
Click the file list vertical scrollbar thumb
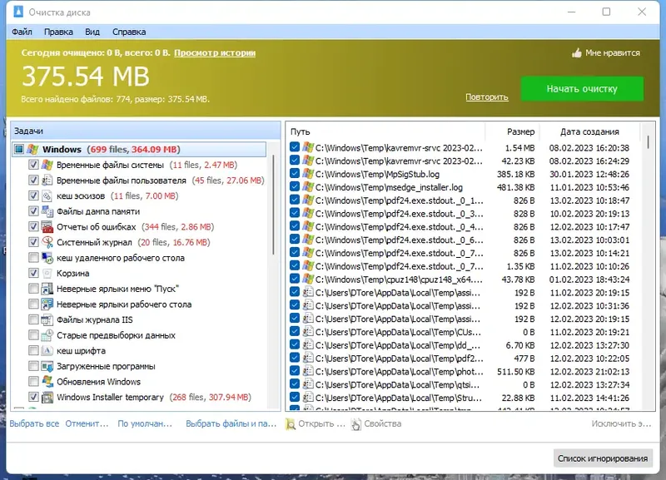point(649,141)
